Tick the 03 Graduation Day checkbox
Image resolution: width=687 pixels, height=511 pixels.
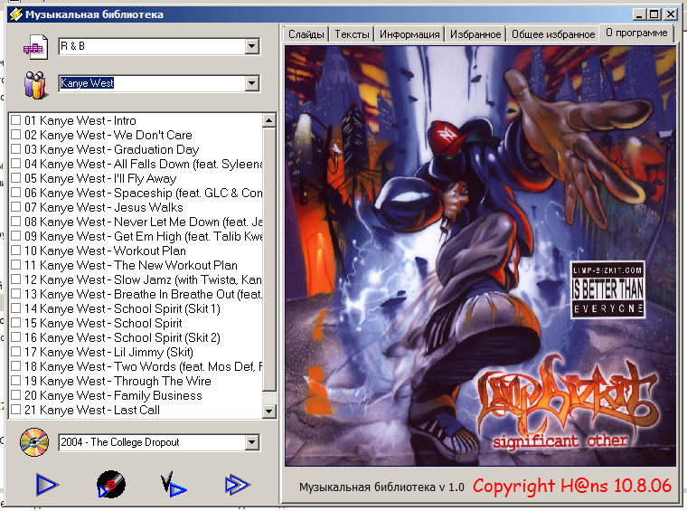coord(15,149)
